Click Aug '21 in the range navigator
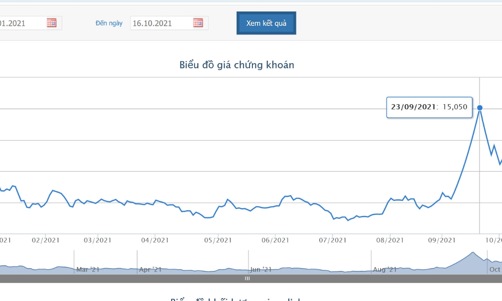 tap(385, 269)
